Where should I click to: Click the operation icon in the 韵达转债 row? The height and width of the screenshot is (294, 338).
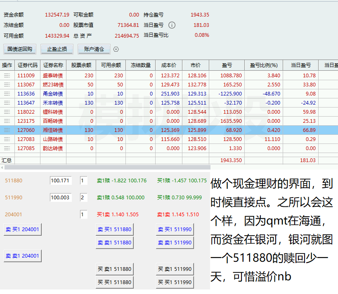tap(7, 148)
